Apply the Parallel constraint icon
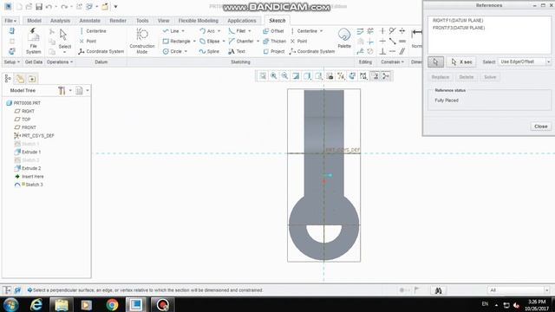The image size is (555, 312). point(402,51)
